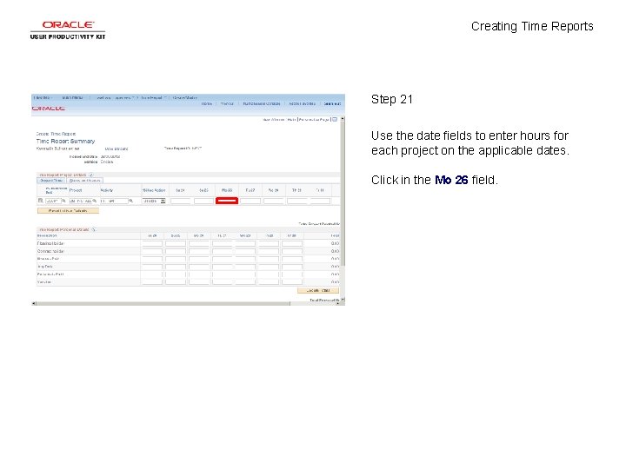Image resolution: width=626 pixels, height=469 pixels.
Task: Click the Project Details grid customize icon
Action: [x=91, y=175]
